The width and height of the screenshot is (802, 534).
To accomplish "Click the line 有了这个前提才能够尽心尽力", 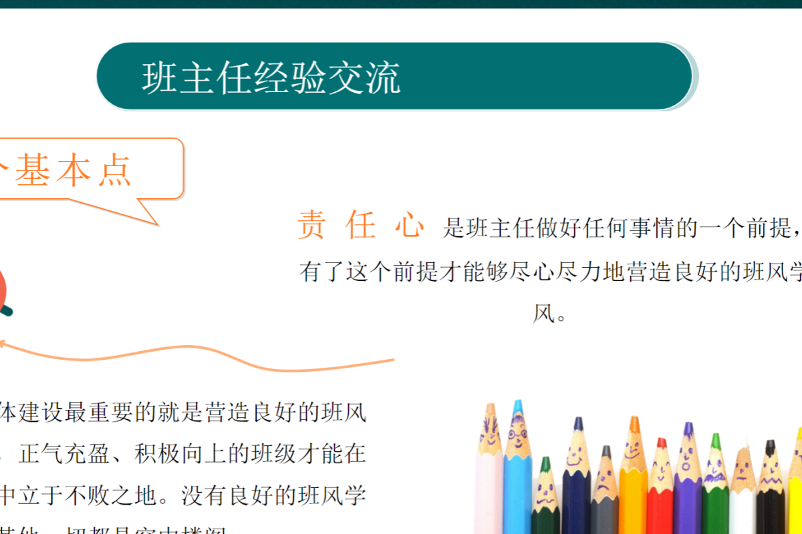I will pos(549,272).
